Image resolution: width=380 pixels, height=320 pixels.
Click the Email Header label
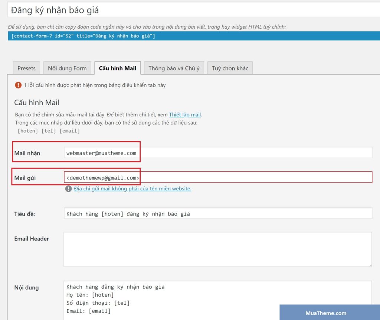click(32, 239)
